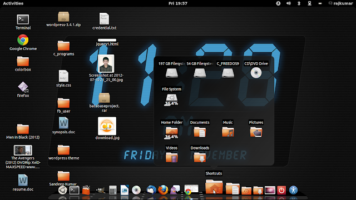Select the Screenshot at 2012-07-10 jpg thumbnail

pos(106,63)
